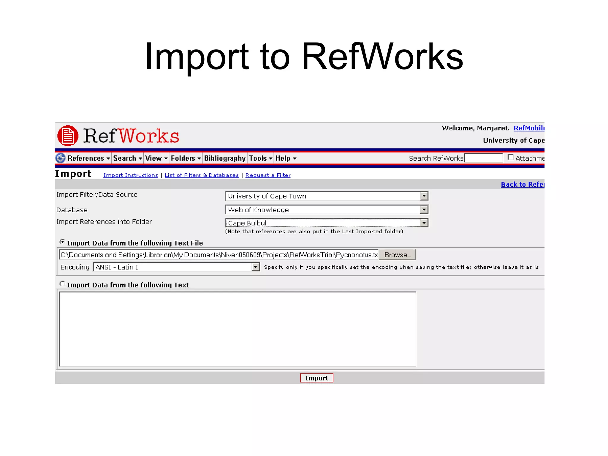The image size is (608, 456).
Task: Click the Search RefWorks input box
Action: pyautogui.click(x=484, y=158)
